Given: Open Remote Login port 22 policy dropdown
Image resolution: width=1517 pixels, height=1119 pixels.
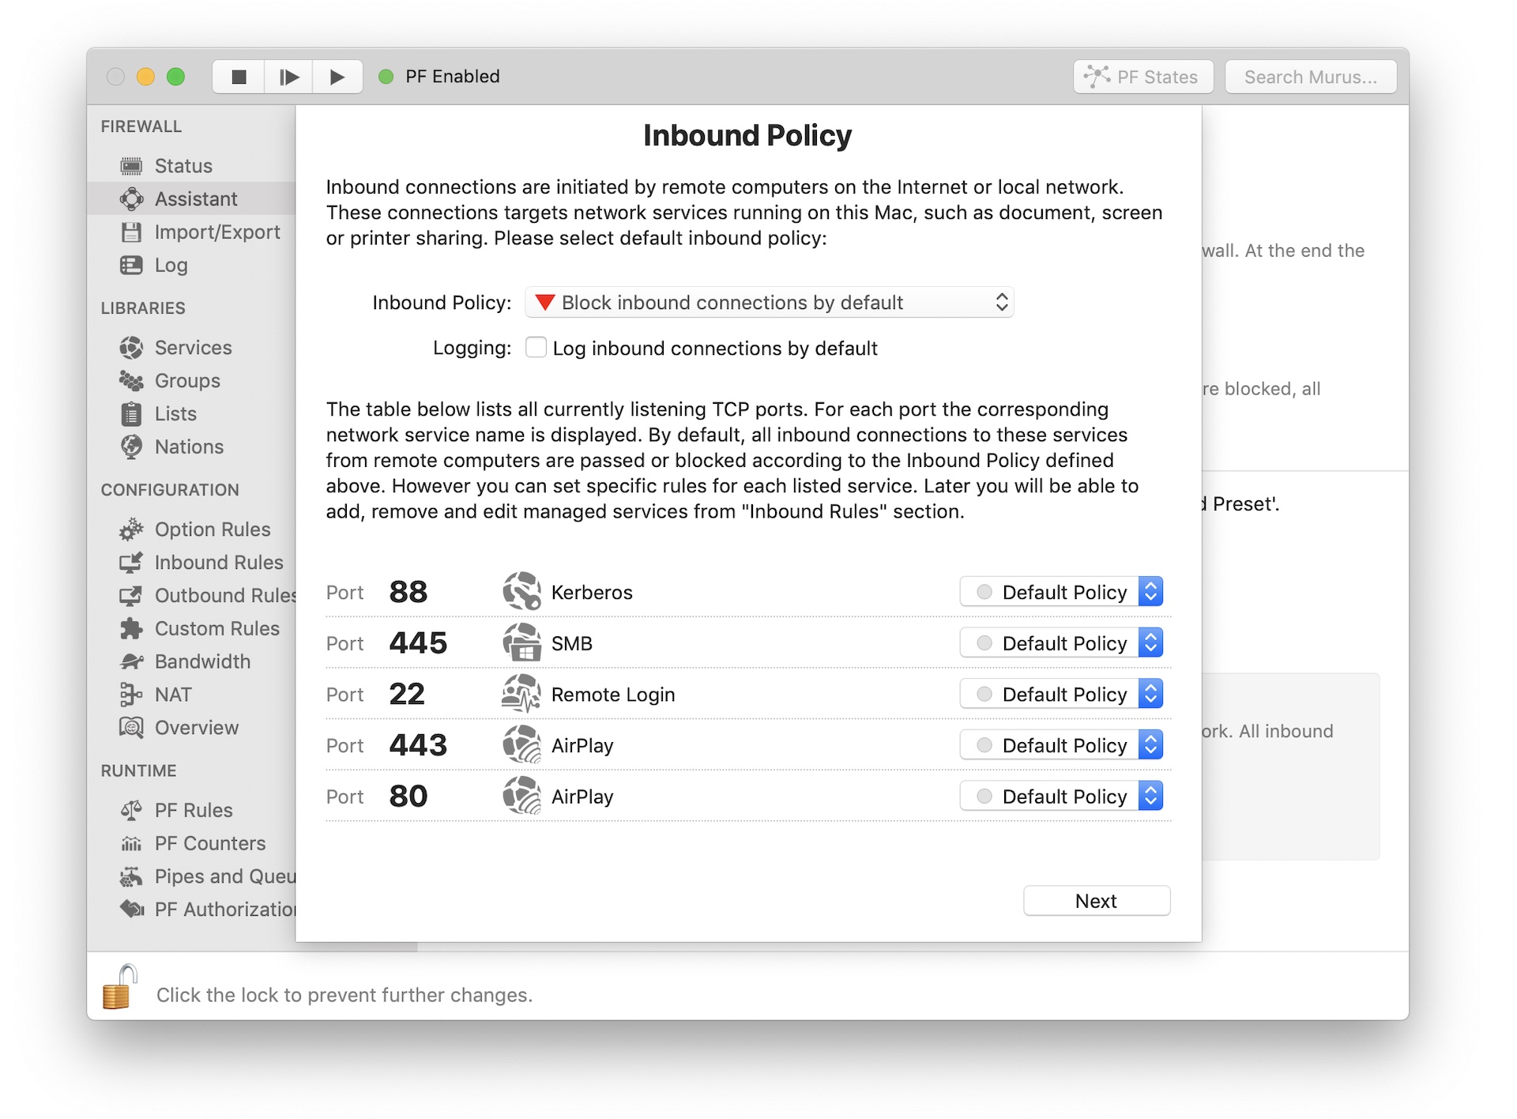Looking at the screenshot, I should click(1061, 694).
